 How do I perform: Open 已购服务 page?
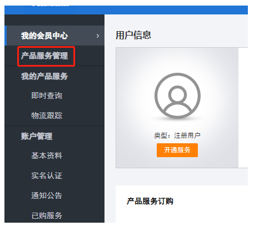(x=47, y=215)
